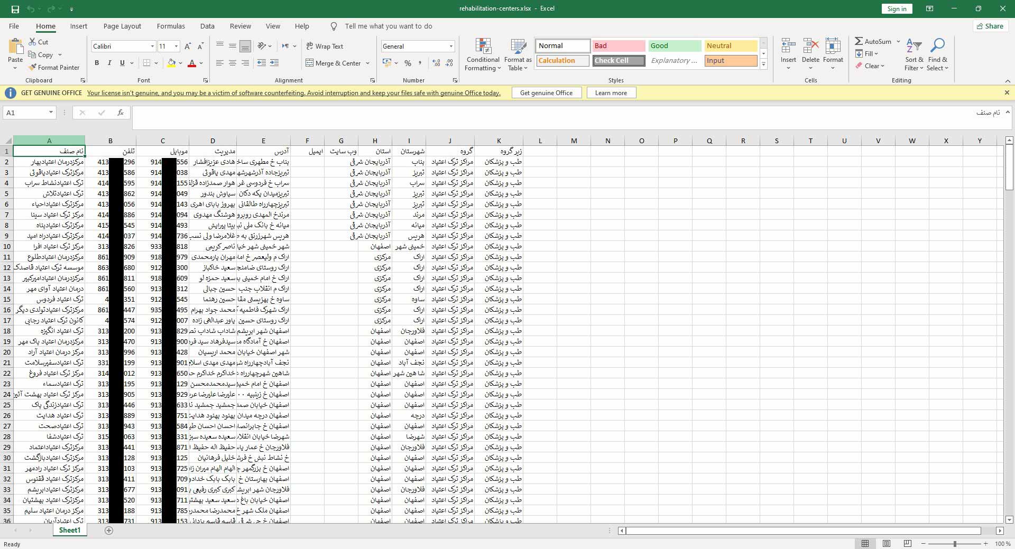Expand the General number format dropdown
This screenshot has height=549, width=1015.
(x=450, y=46)
